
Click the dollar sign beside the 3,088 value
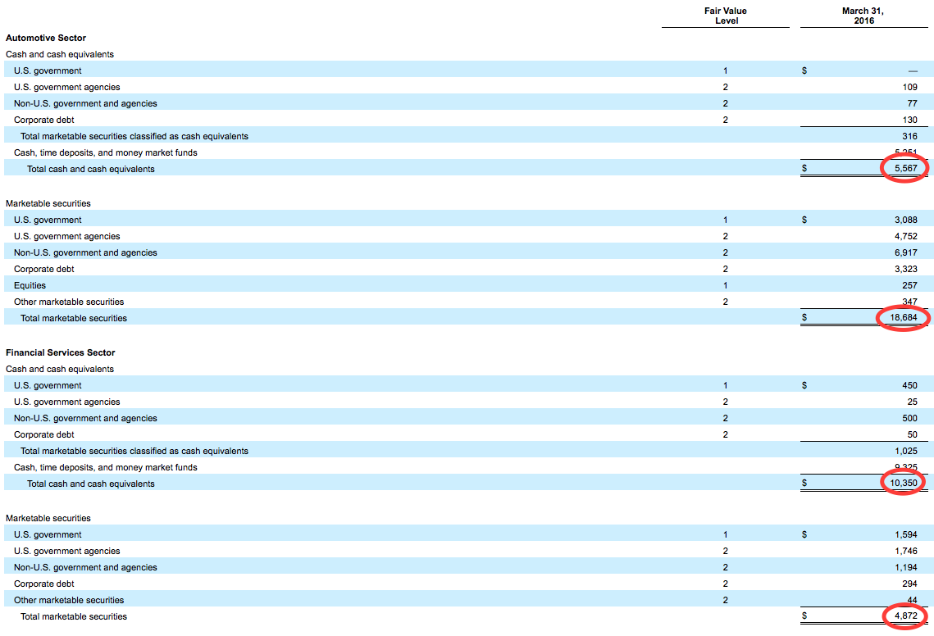point(804,219)
